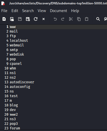Click the 'autodiscover' entry
The image size is (107, 131).
coord(22,82)
